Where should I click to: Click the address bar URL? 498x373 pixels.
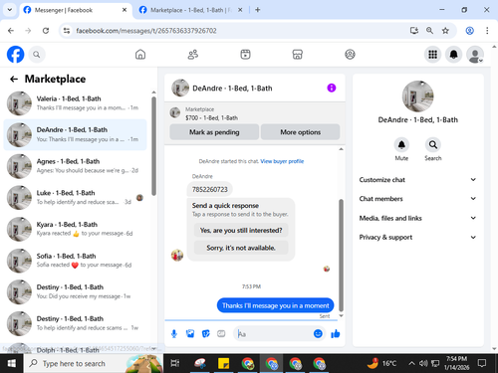146,31
